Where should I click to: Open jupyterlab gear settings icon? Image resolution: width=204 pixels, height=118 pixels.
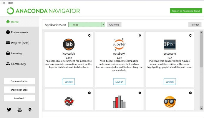point(89,35)
